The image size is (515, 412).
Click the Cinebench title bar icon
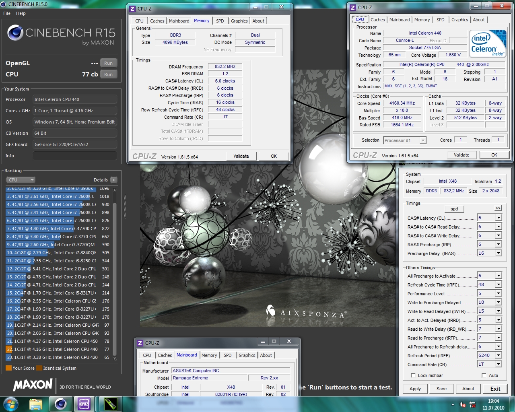point(4,4)
